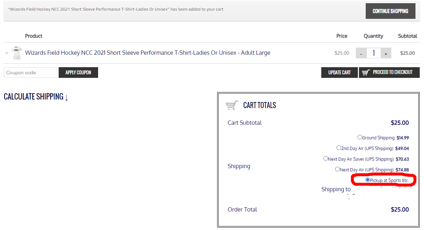The image size is (424, 230).
Task: Decrease quantity with the minus button
Action: pyautogui.click(x=361, y=53)
